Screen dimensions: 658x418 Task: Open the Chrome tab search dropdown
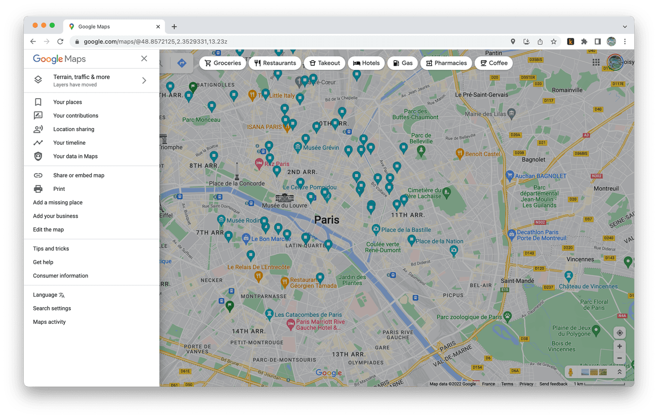625,27
